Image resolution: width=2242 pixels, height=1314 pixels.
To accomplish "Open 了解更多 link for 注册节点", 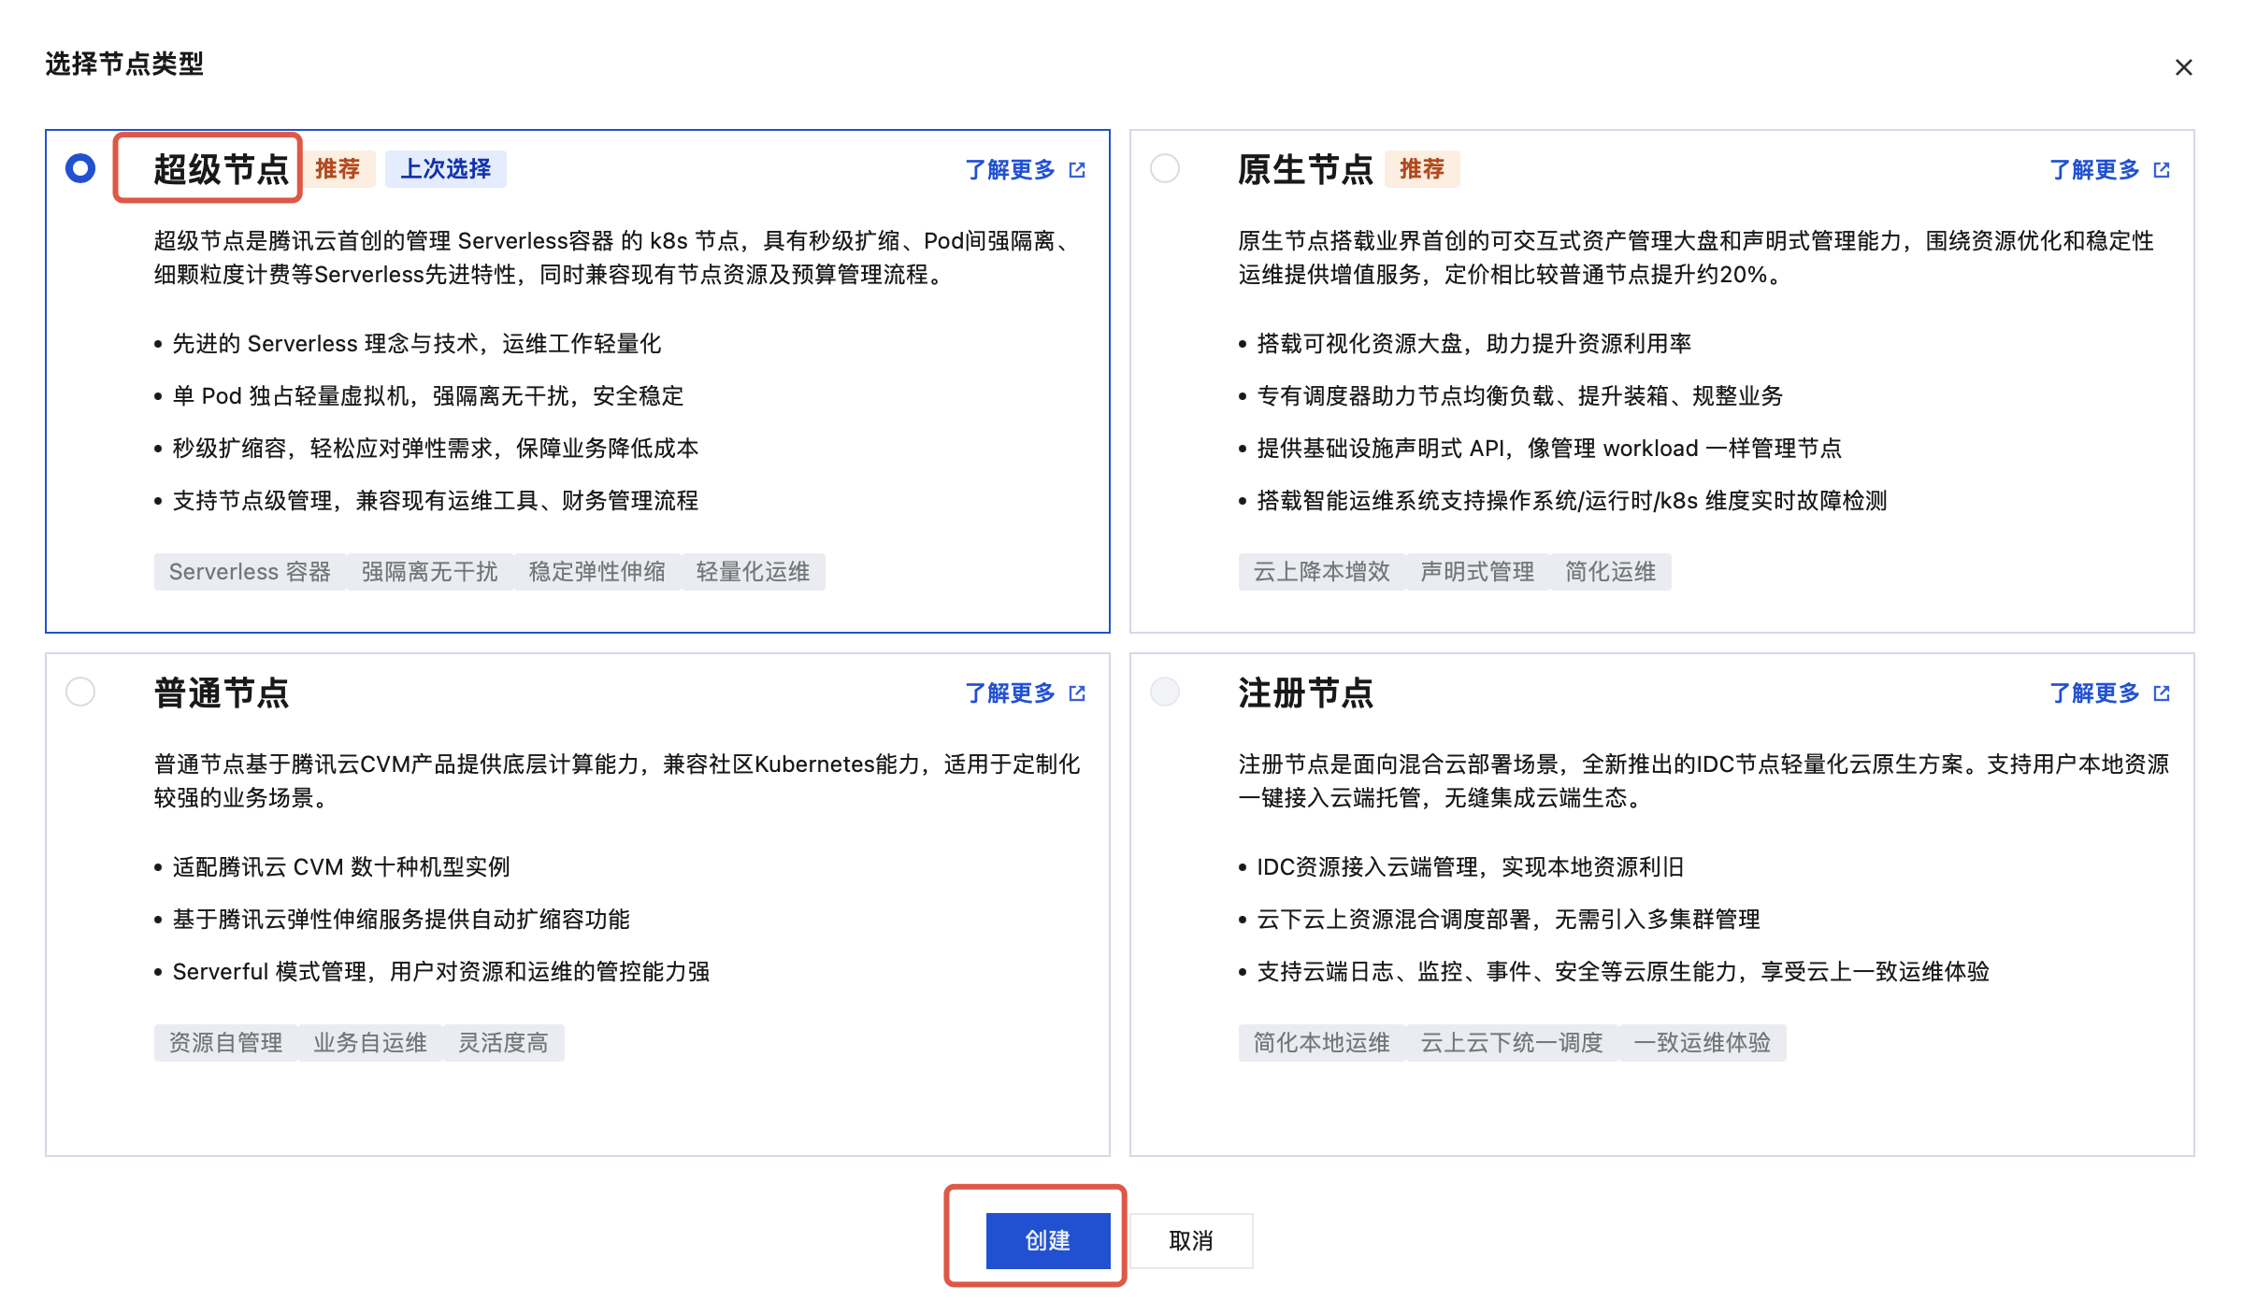I will point(2094,693).
